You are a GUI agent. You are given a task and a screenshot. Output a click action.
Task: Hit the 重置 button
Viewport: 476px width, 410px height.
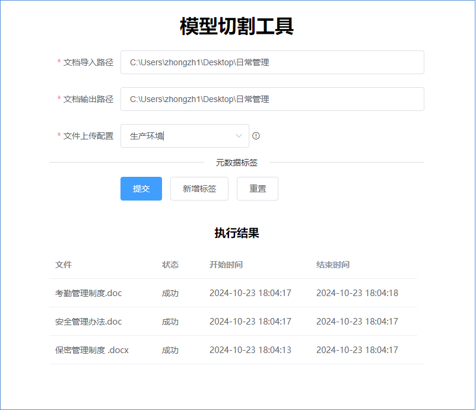(x=257, y=189)
